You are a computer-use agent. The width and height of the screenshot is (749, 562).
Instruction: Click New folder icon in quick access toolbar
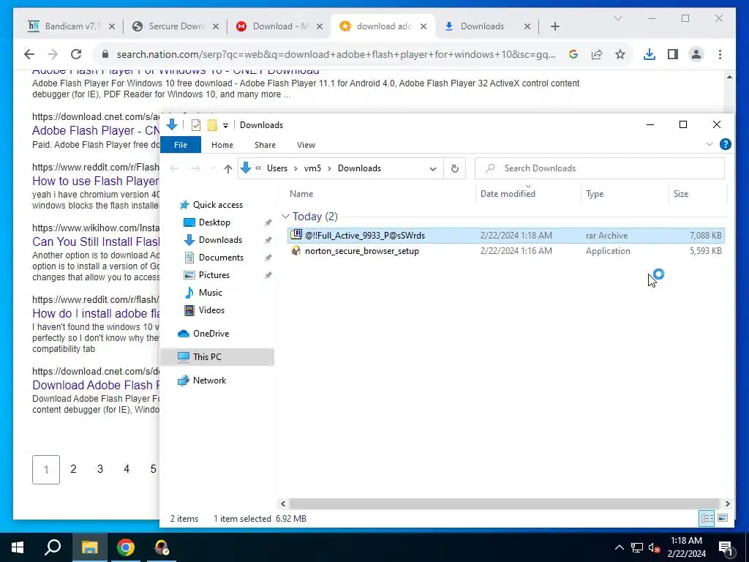tap(212, 125)
